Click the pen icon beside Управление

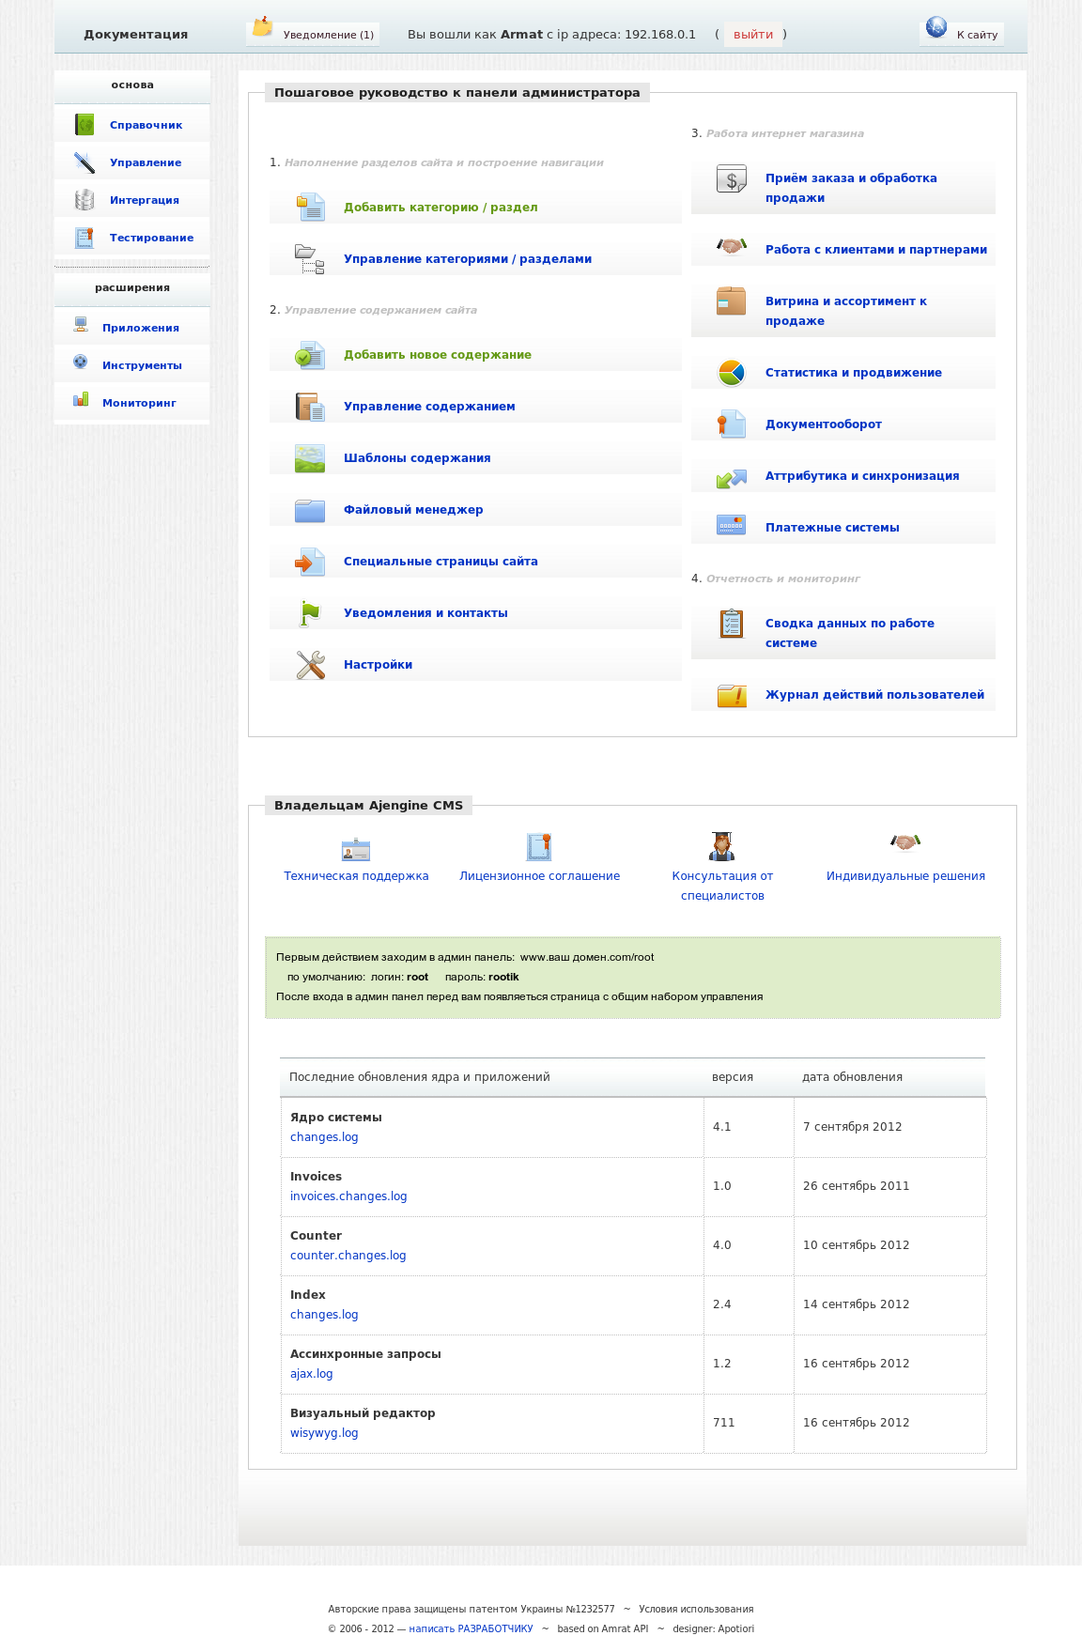click(85, 162)
